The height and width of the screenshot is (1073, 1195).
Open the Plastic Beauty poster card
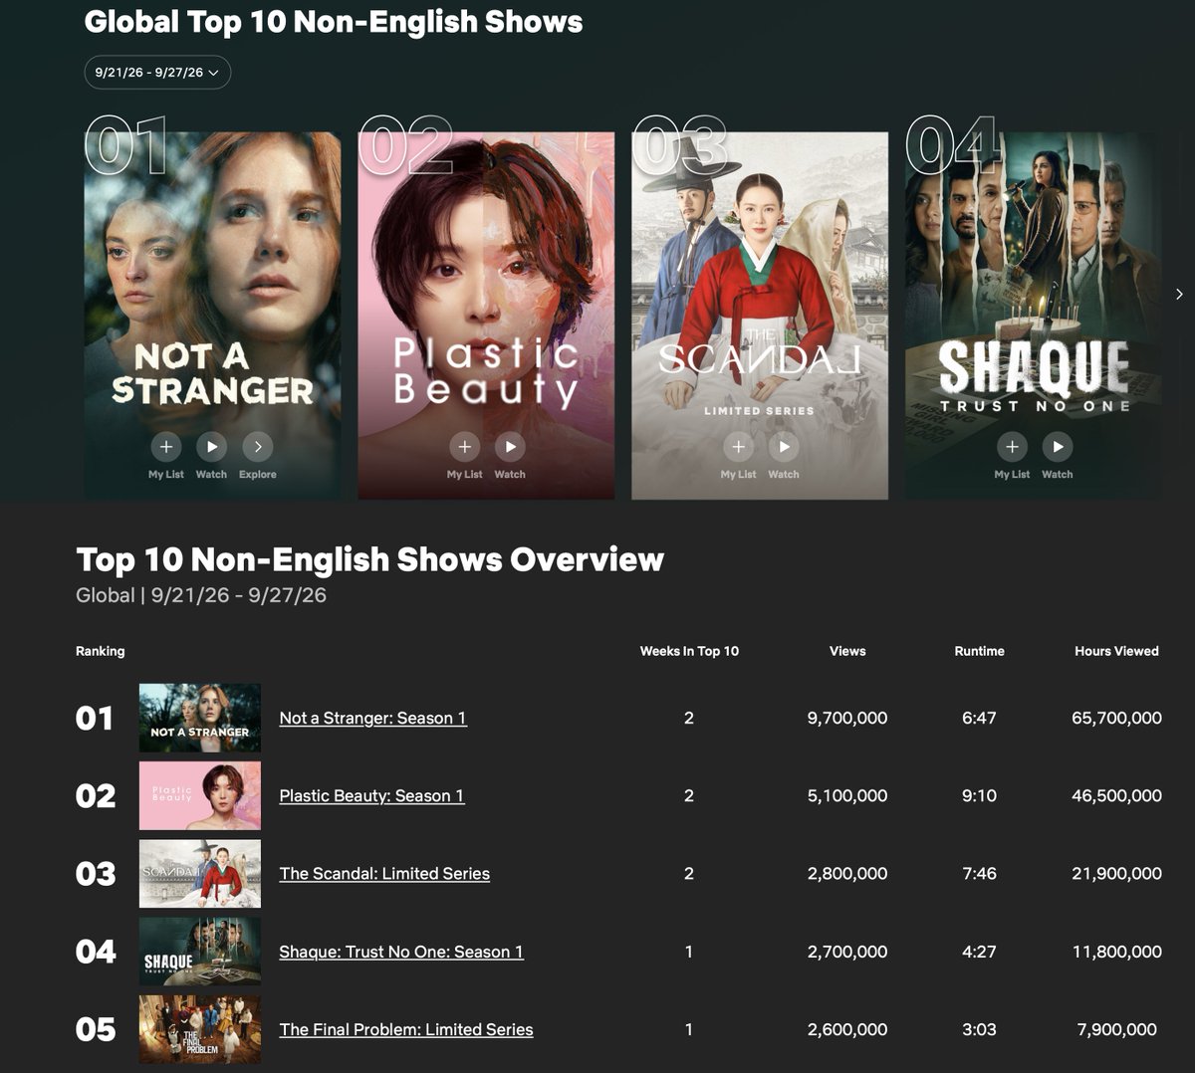click(486, 316)
